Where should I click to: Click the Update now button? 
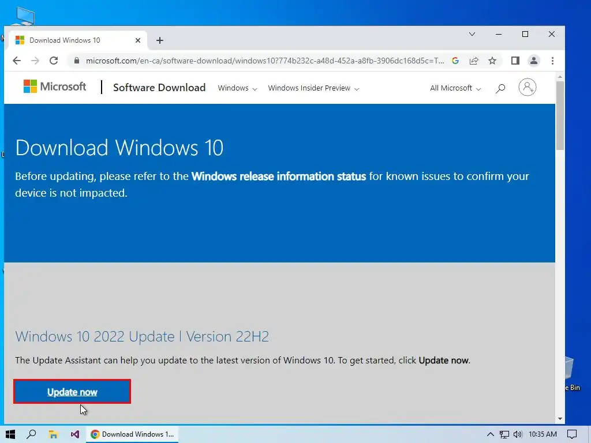72,392
